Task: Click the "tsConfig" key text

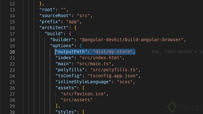Action: (69, 76)
